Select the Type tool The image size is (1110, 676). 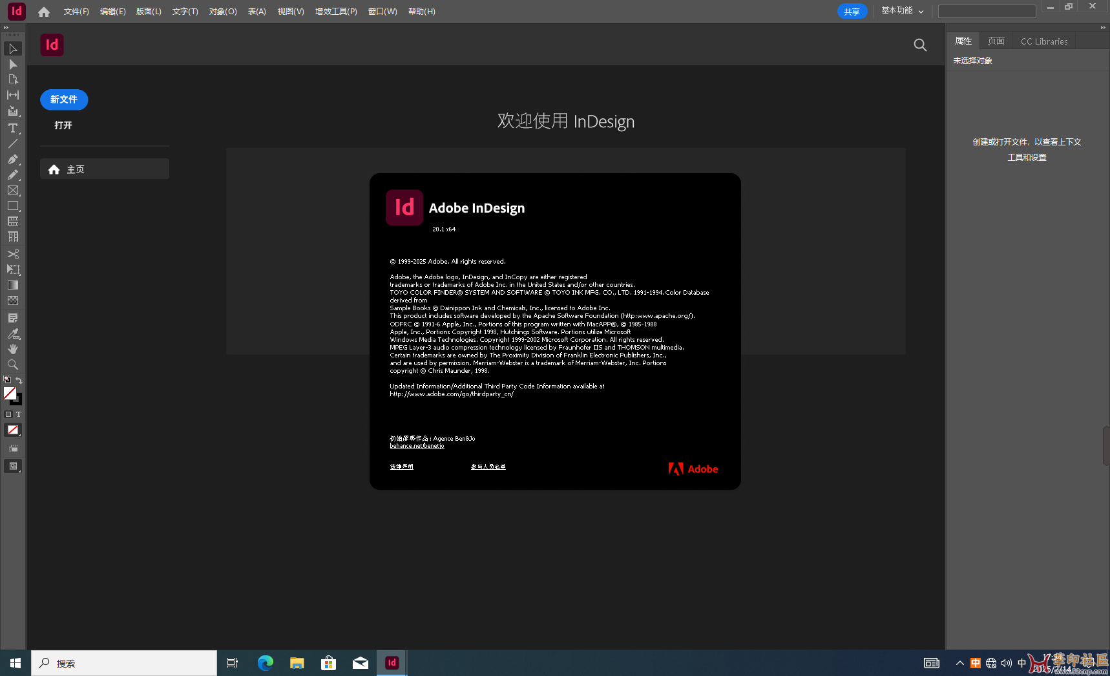(x=13, y=128)
